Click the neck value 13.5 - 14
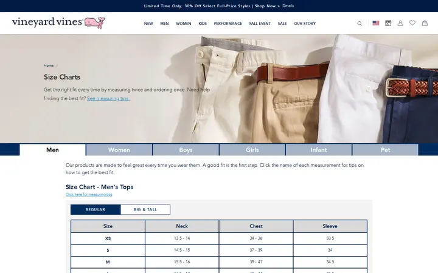The image size is (438, 273). (x=182, y=238)
